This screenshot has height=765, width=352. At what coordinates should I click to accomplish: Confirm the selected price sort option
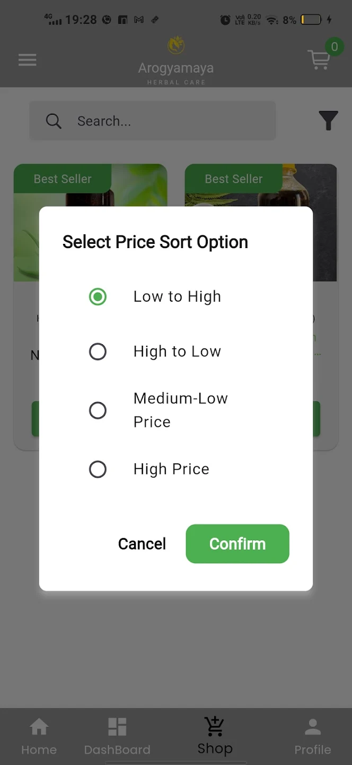[237, 543]
